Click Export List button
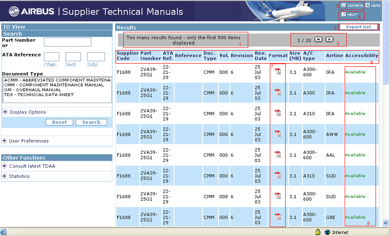 pos(358,27)
